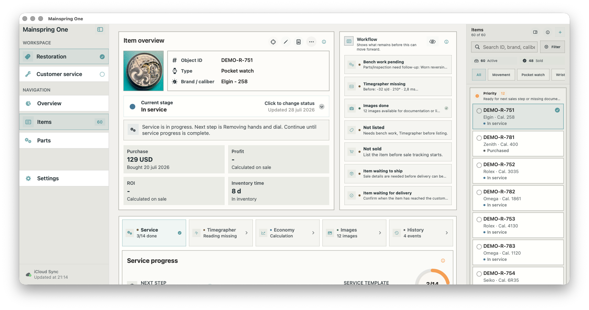Open the pocket watch thumbnail image
Viewport: 589px width, 310px height.
point(143,71)
